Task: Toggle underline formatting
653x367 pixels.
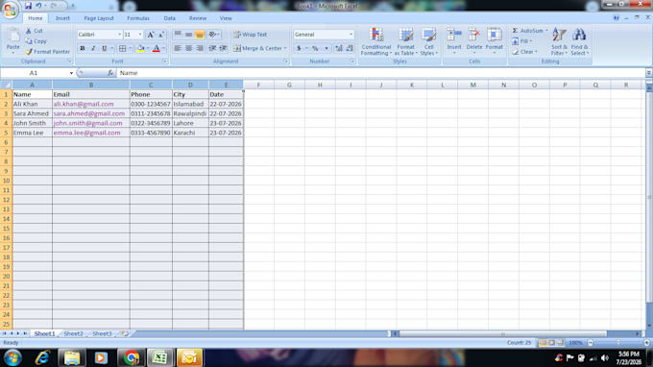Action: [x=104, y=48]
